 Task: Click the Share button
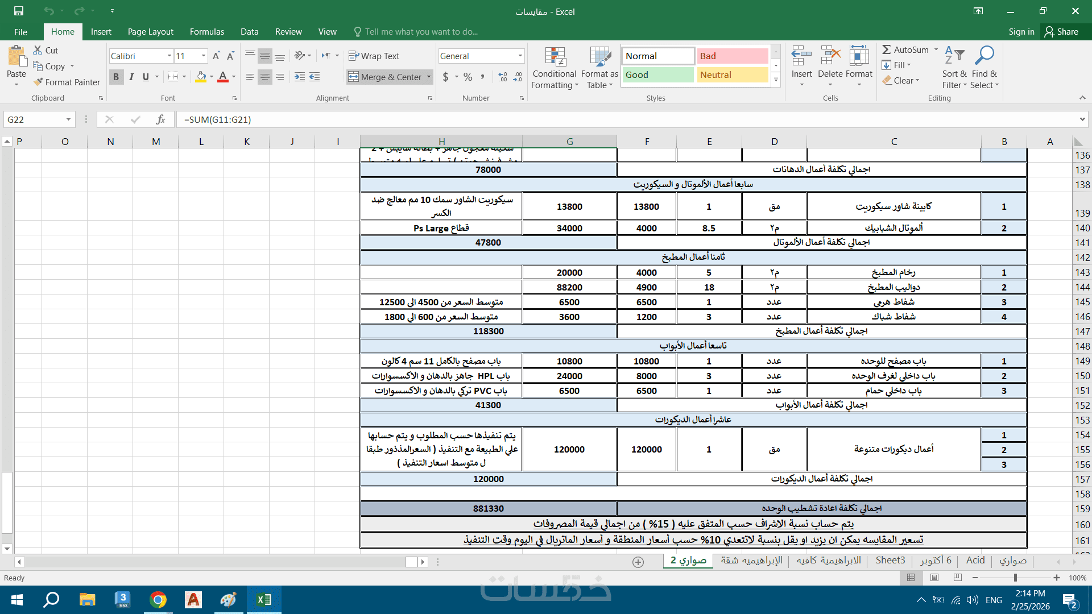pyautogui.click(x=1061, y=32)
